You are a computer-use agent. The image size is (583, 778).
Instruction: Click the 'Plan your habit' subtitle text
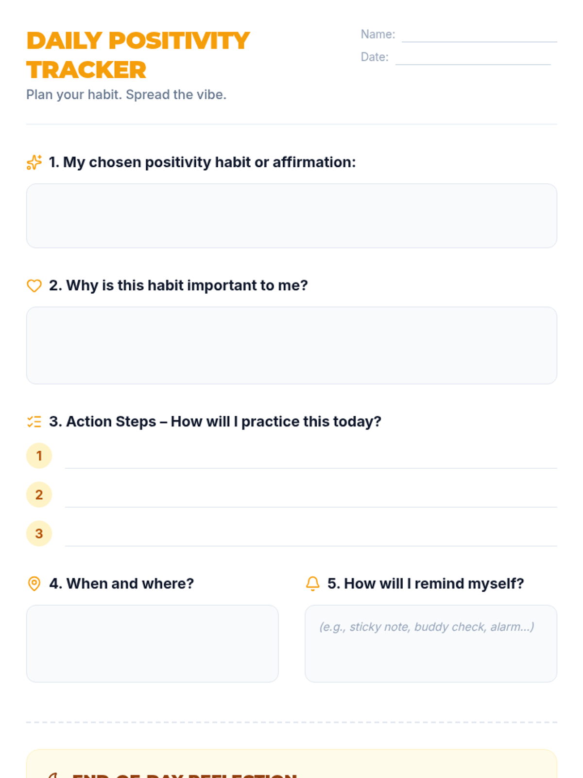(126, 94)
